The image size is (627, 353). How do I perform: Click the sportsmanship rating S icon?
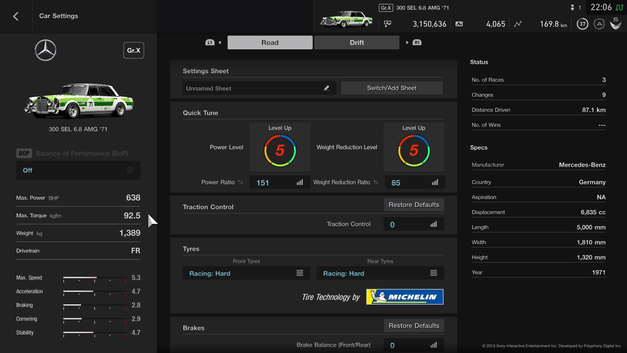(616, 24)
